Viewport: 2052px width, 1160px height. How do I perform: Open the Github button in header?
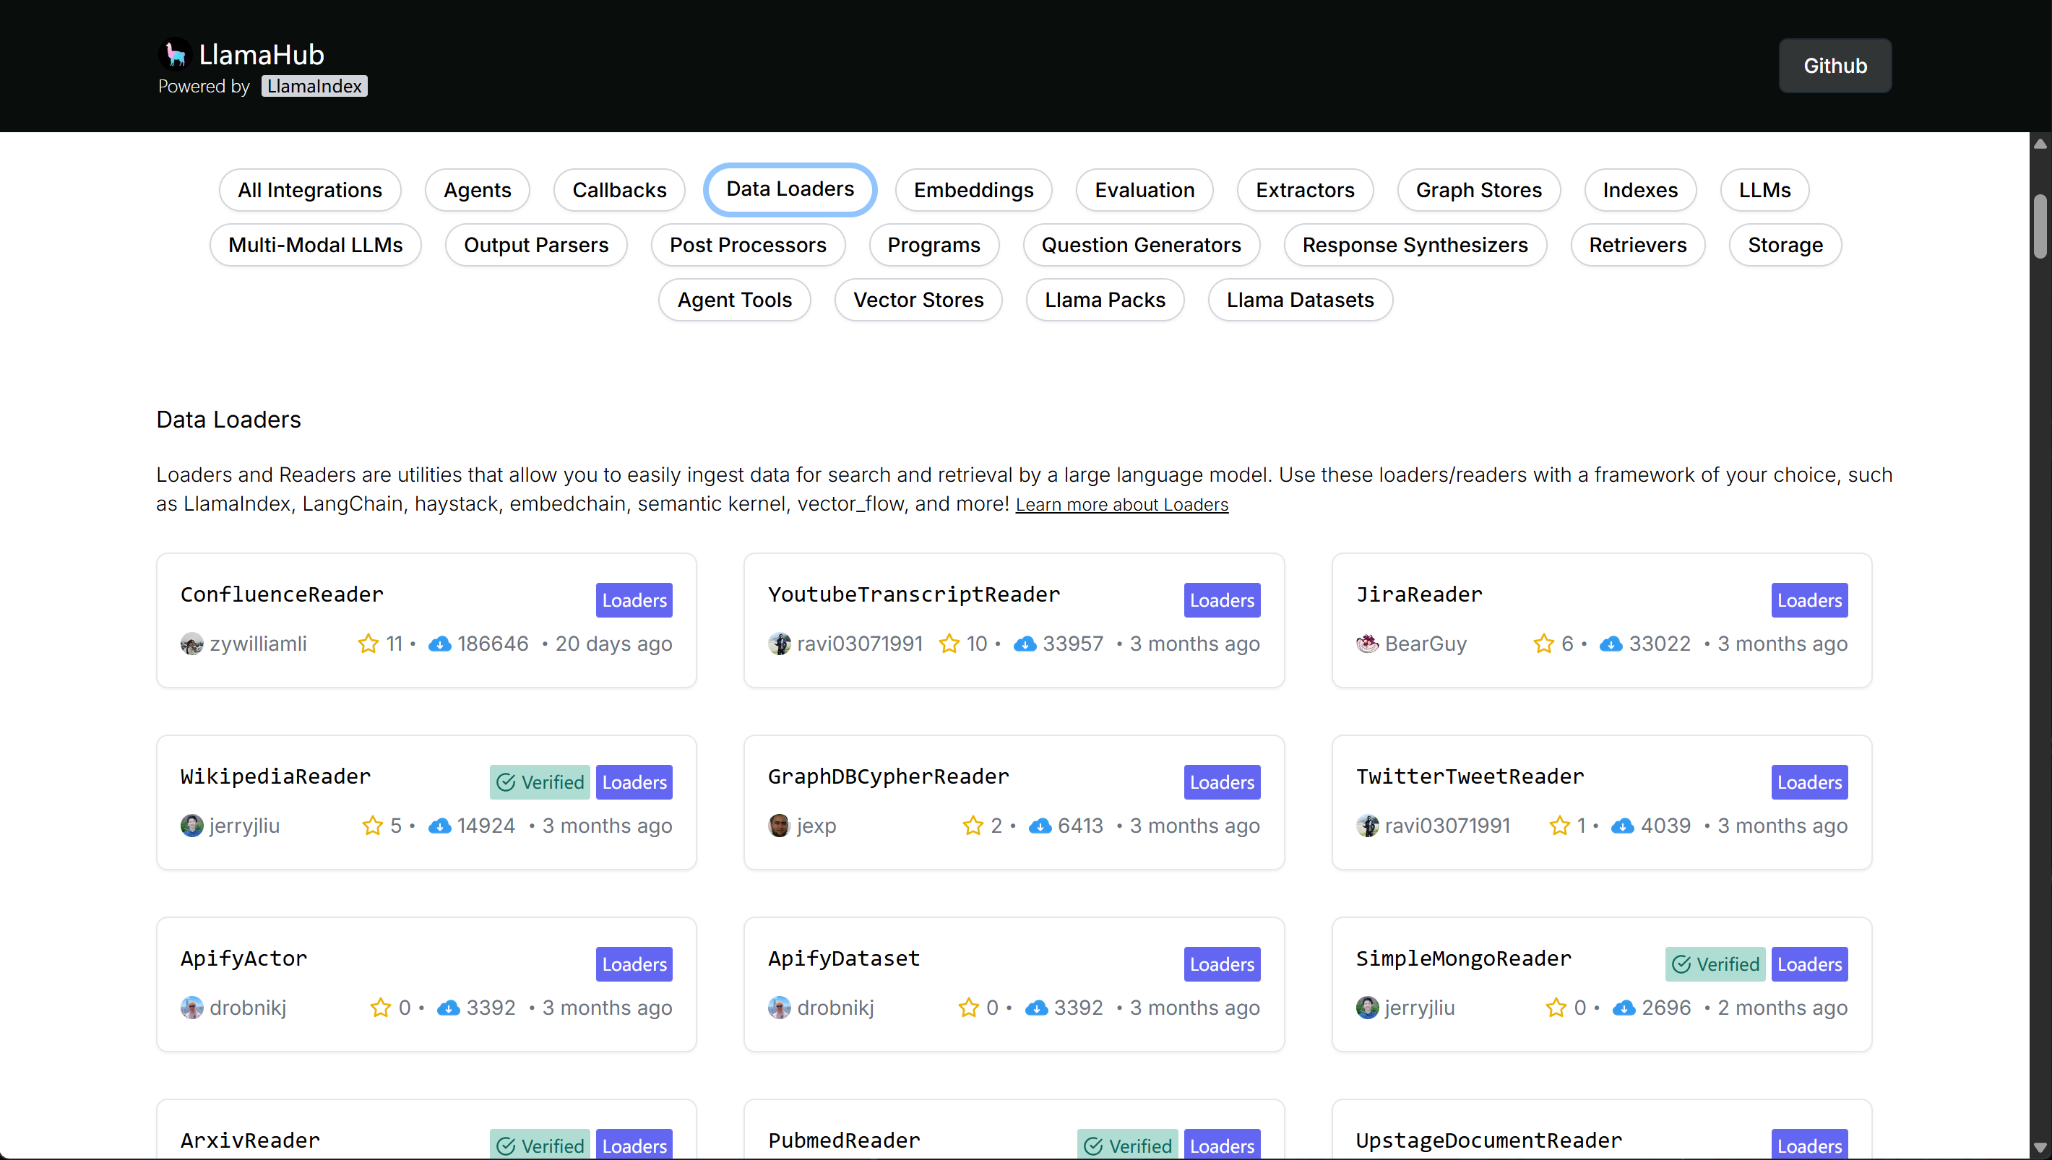(x=1835, y=66)
